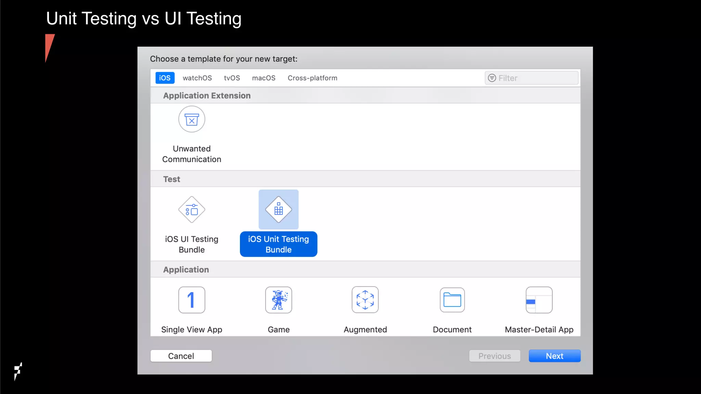The height and width of the screenshot is (394, 701).
Task: Switch to the macOS platform tab
Action: pyautogui.click(x=264, y=78)
